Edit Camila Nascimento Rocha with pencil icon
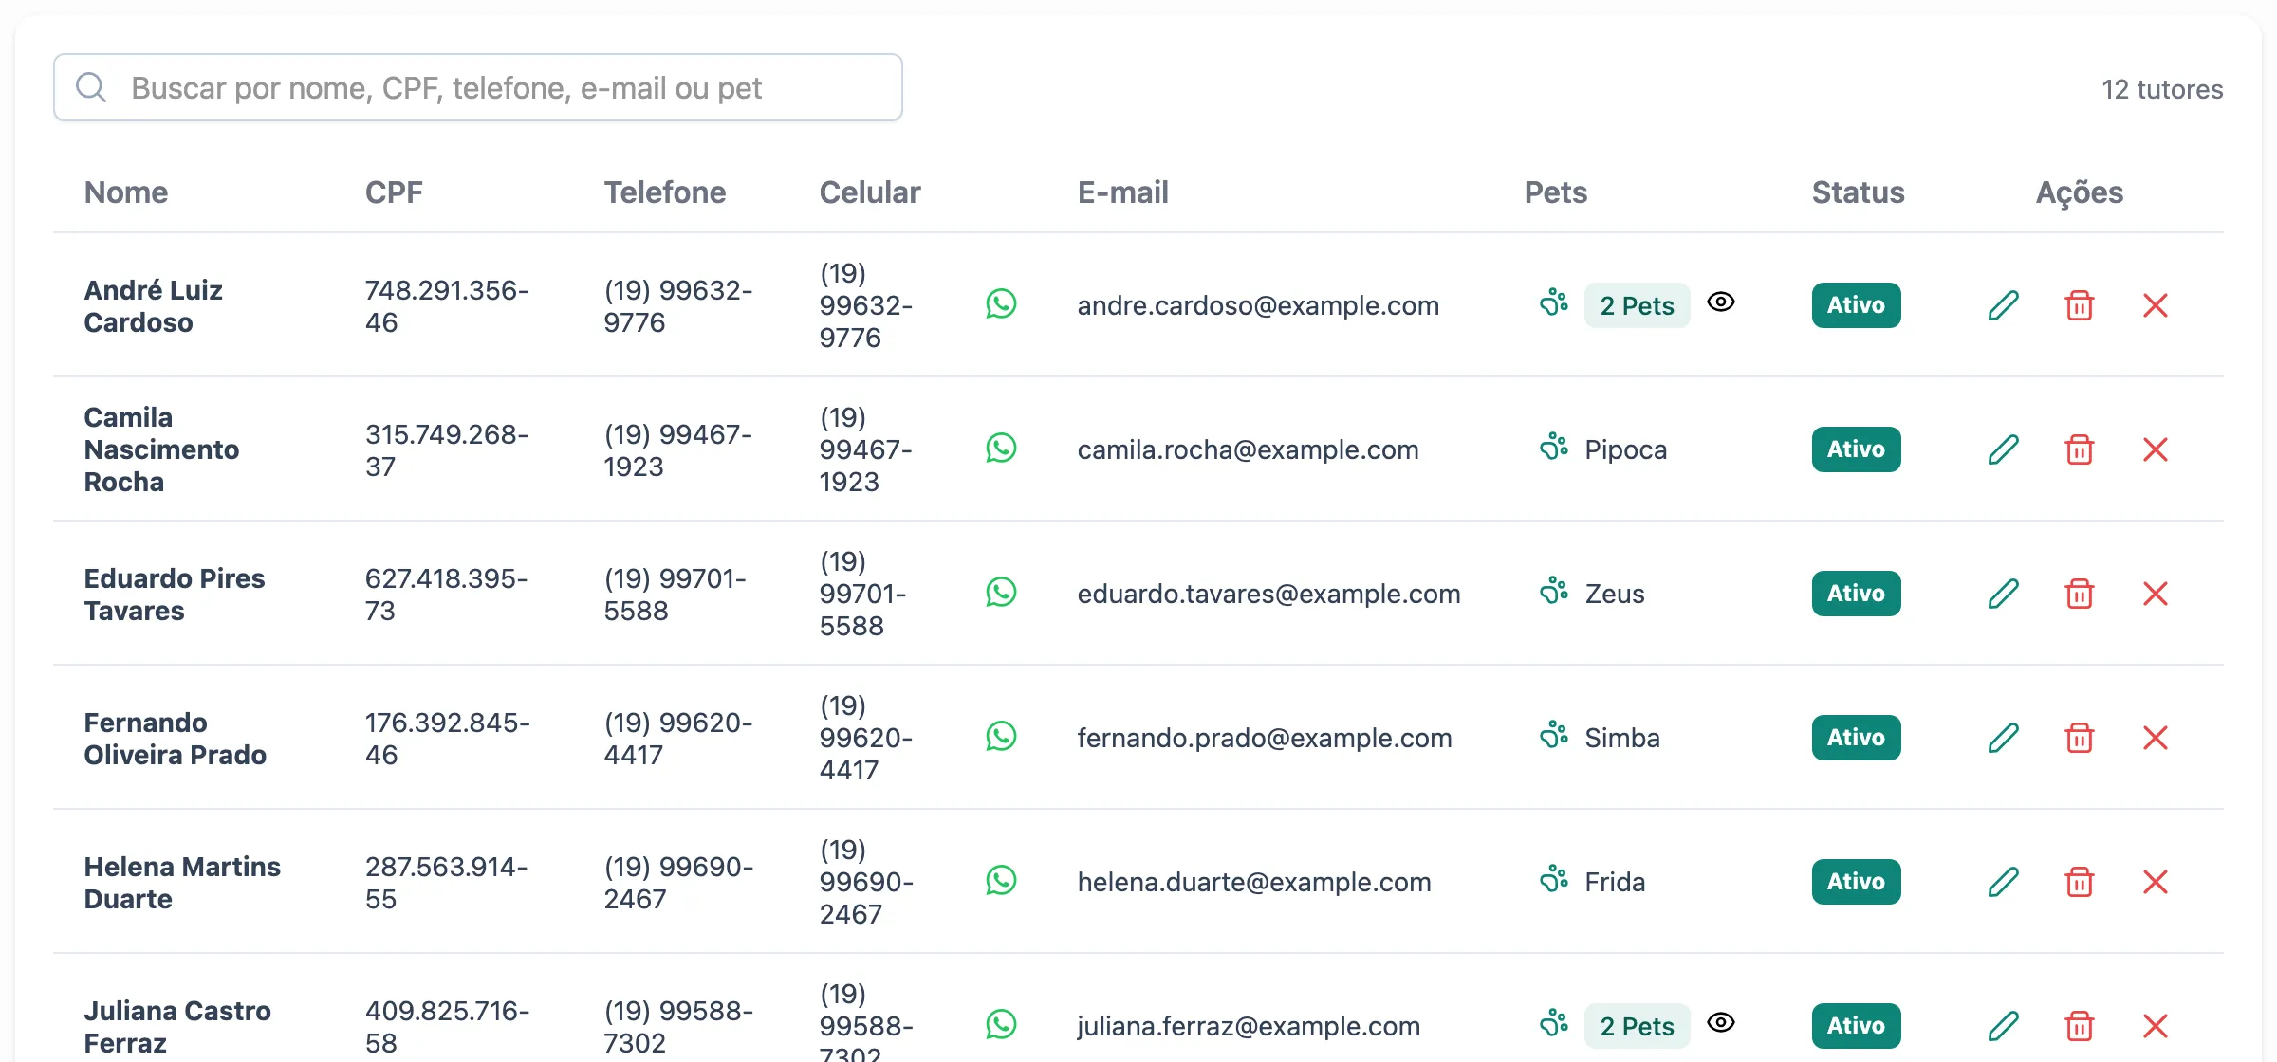Image resolution: width=2277 pixels, height=1062 pixels. pyautogui.click(x=2003, y=449)
